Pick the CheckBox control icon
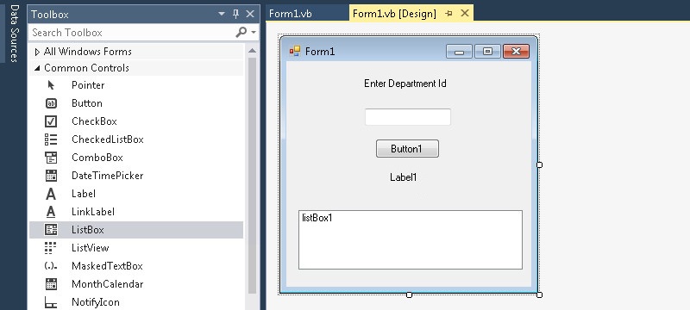 click(x=51, y=121)
